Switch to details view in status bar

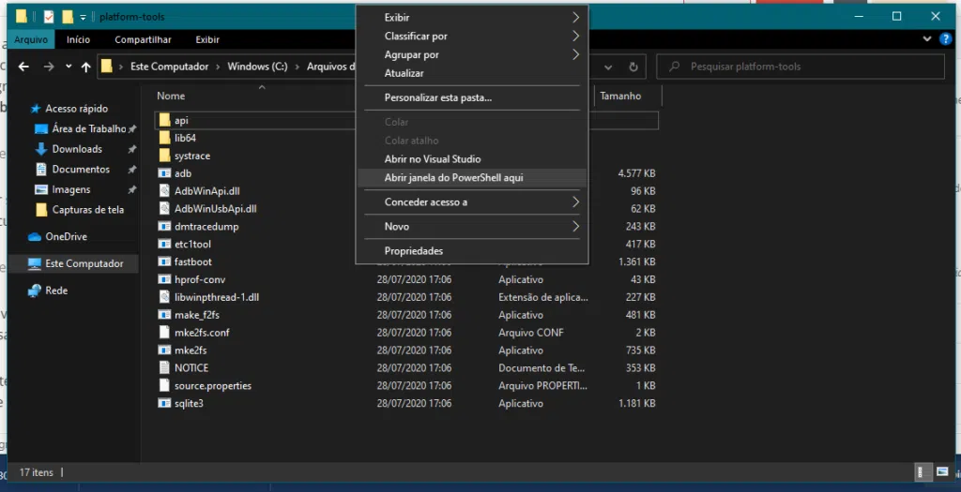tap(922, 472)
